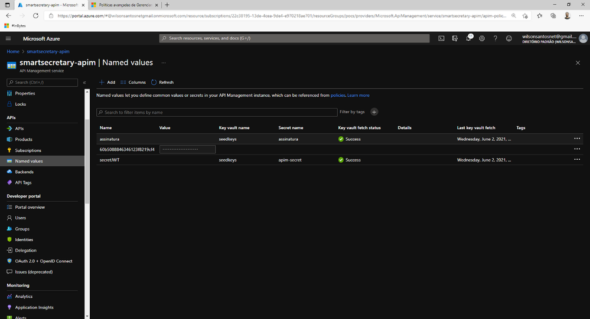Viewport: 590px width, 319px height.
Task: Focus the global Azure search bar
Action: coord(294,38)
